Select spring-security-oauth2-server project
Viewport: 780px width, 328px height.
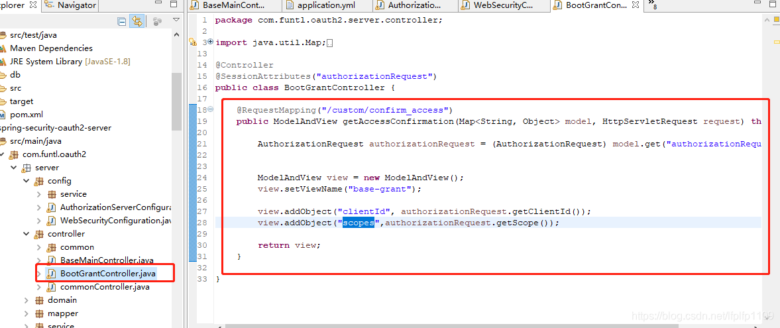[x=55, y=127]
